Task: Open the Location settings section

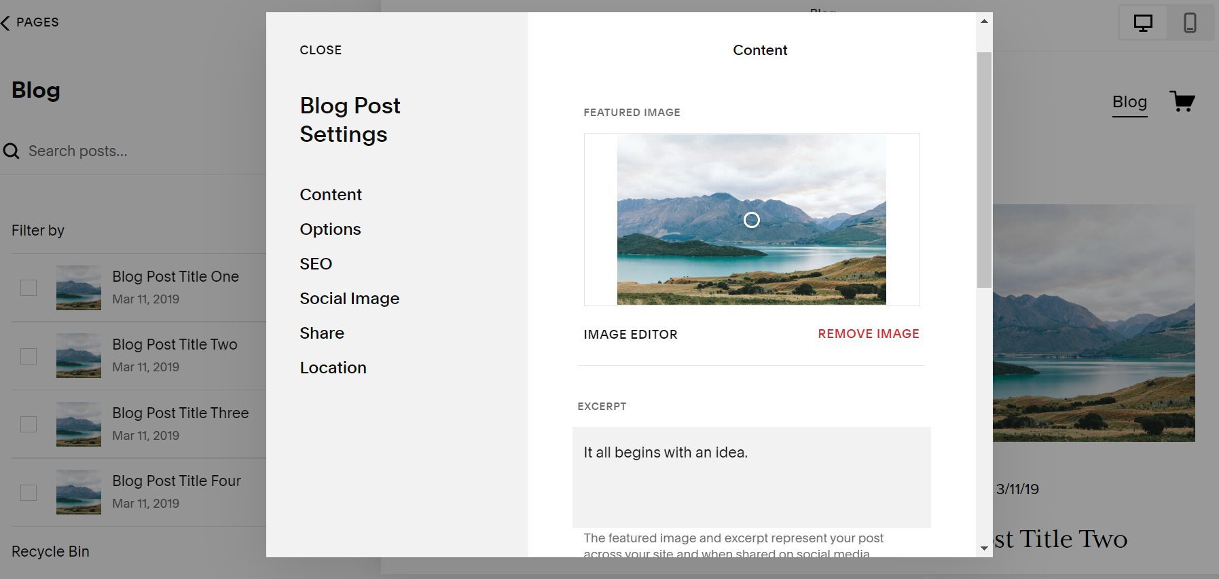Action: pyautogui.click(x=333, y=368)
